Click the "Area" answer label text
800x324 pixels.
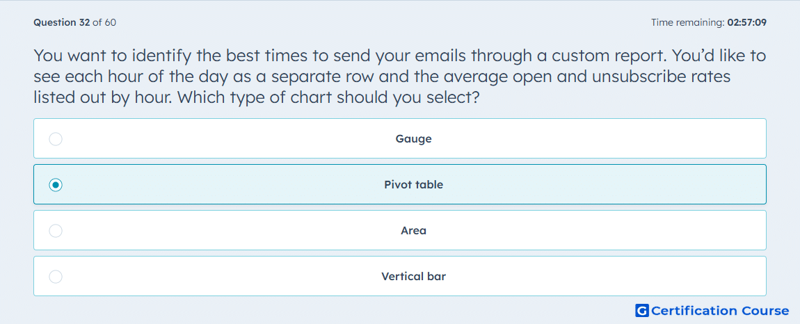tap(413, 231)
